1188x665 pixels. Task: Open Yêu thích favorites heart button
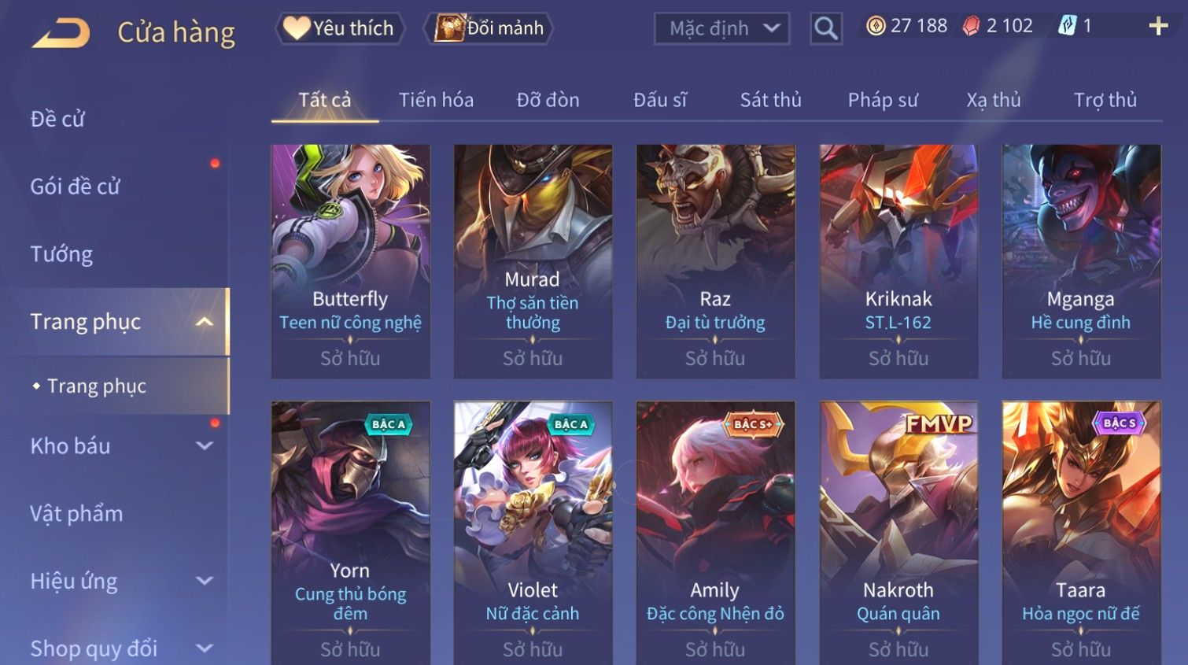coord(340,28)
